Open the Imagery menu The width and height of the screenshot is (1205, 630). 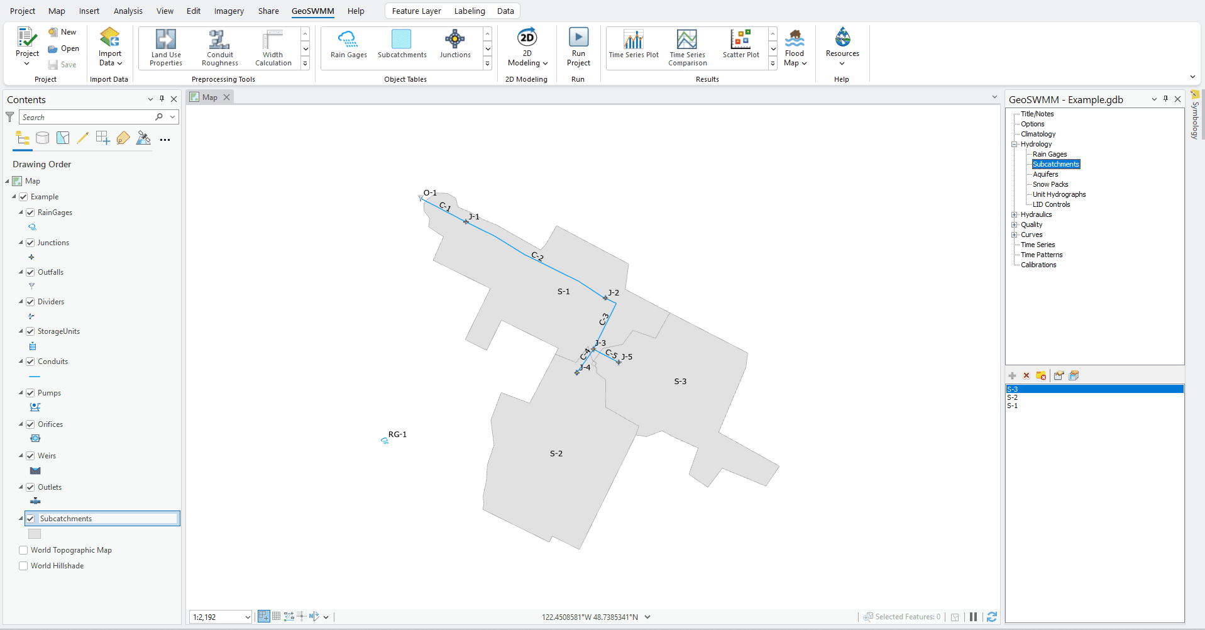pos(228,11)
